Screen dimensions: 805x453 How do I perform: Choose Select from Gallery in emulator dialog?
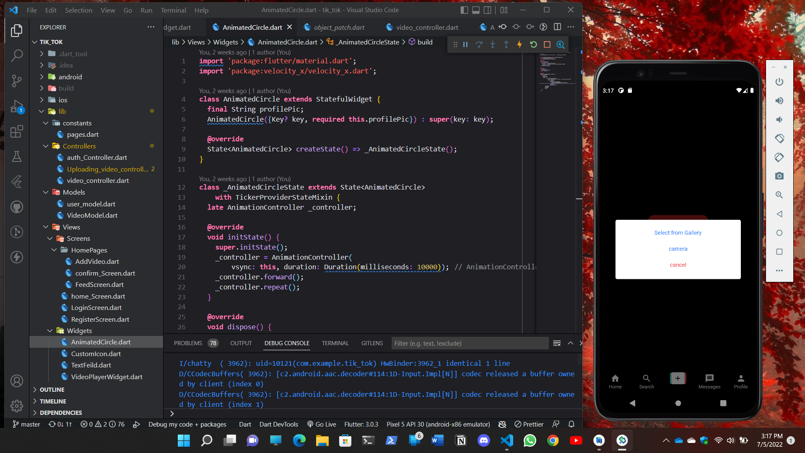coord(678,232)
